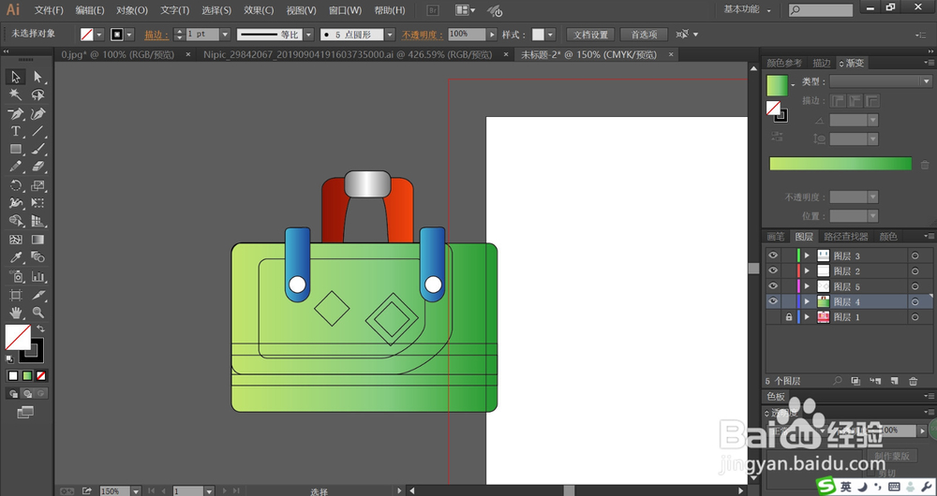Click 首选项 button

(645, 35)
